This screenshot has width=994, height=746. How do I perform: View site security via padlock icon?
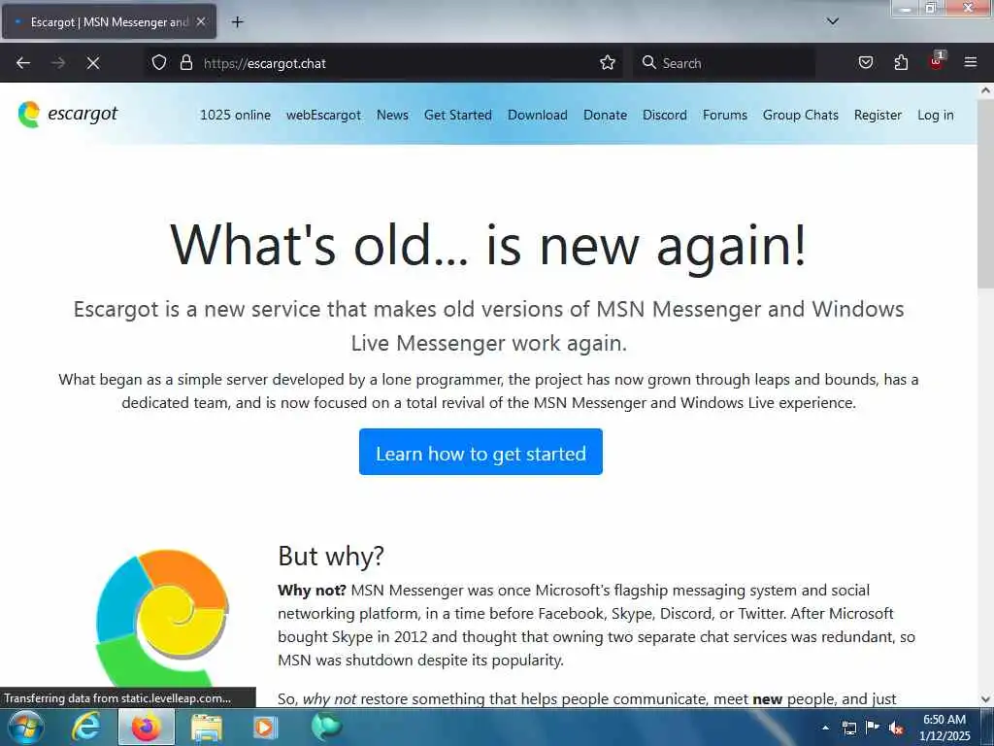(185, 63)
